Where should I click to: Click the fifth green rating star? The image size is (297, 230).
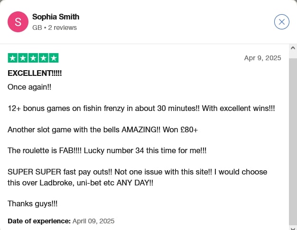(54, 58)
